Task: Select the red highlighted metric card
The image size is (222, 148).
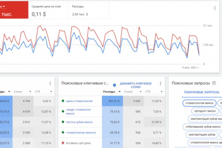Action: click(14, 10)
